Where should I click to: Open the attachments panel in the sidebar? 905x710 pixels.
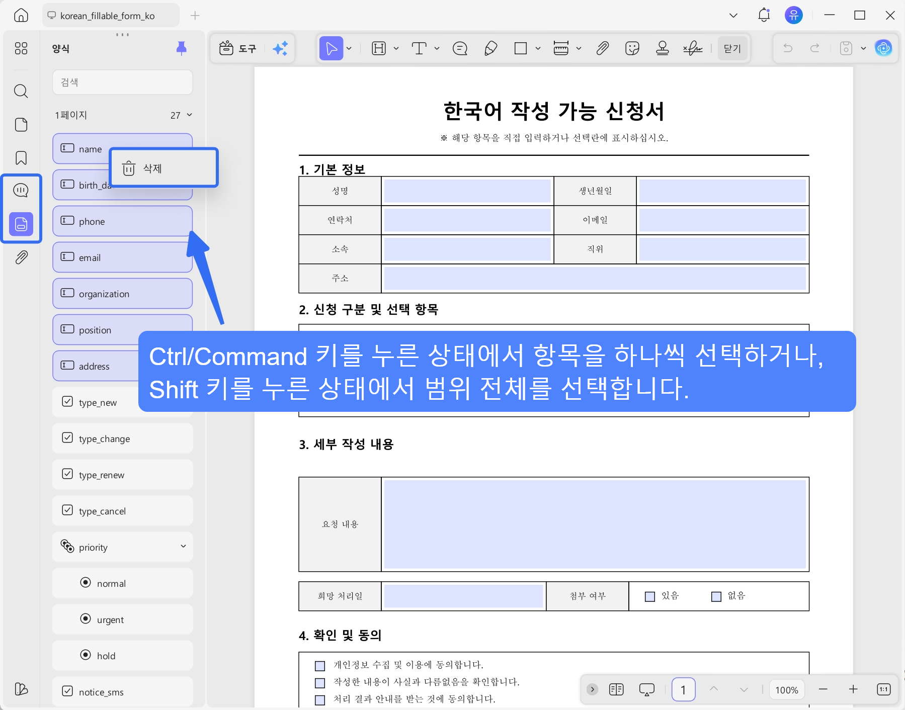[x=21, y=257]
